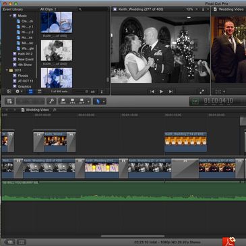Viewport: 246px width, 246px height.
Task: Enter full screen playback with diagonal arrows icon
Action: tap(202, 92)
